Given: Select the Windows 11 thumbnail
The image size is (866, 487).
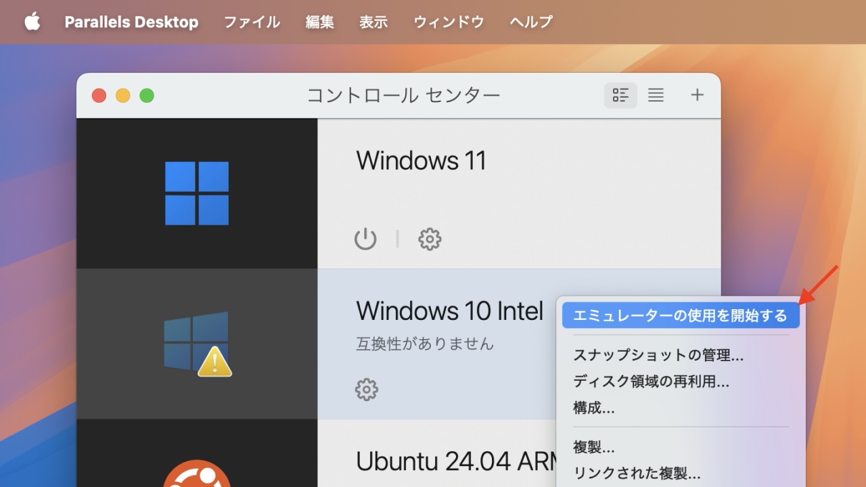Looking at the screenshot, I should click(197, 193).
